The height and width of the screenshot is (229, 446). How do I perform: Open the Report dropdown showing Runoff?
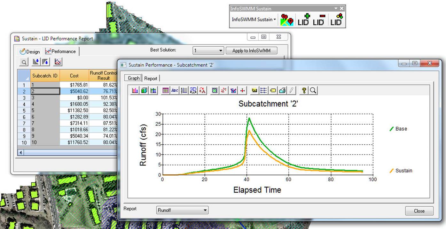point(182,210)
